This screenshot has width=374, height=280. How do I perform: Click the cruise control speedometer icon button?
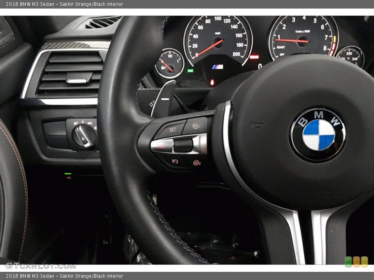[175, 161]
